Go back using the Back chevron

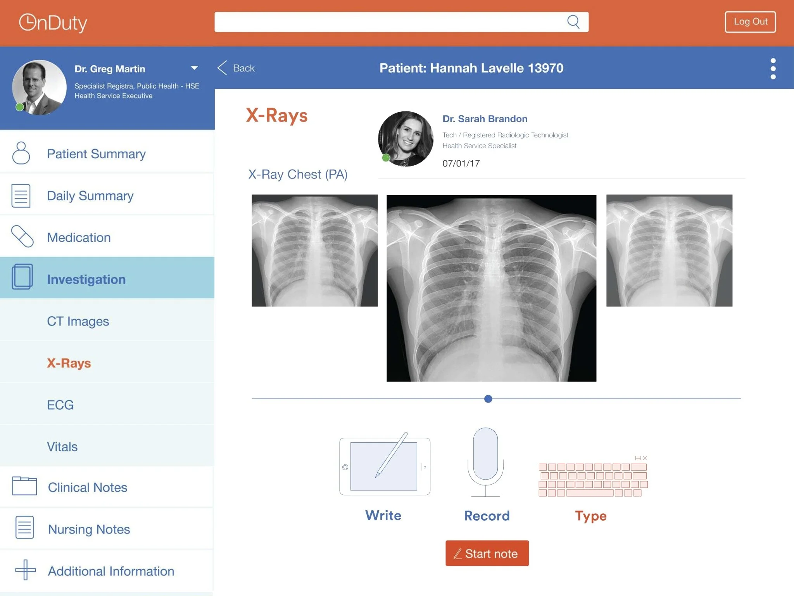click(x=222, y=68)
